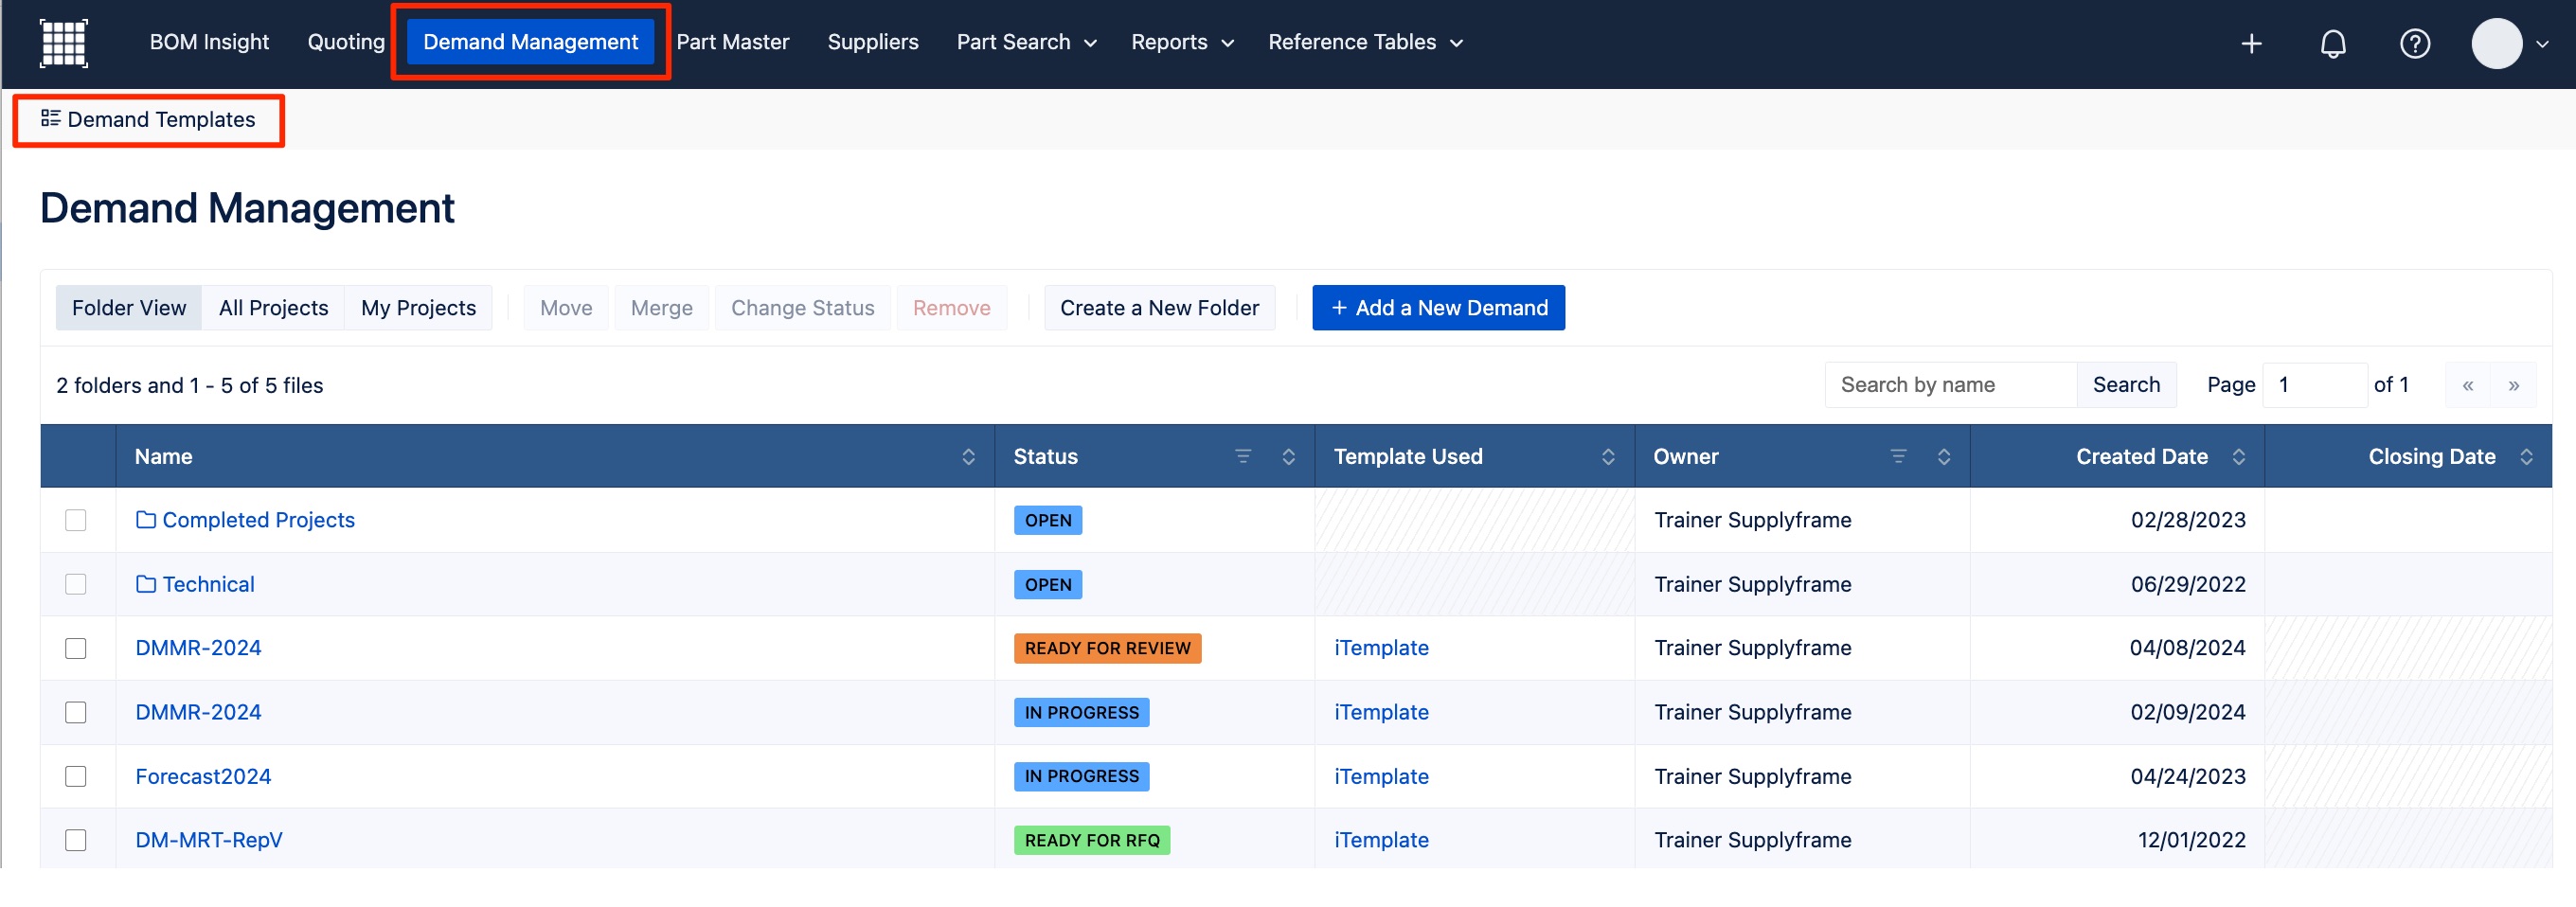Click the user avatar circle
The width and height of the screenshot is (2576, 907).
[x=2496, y=44]
